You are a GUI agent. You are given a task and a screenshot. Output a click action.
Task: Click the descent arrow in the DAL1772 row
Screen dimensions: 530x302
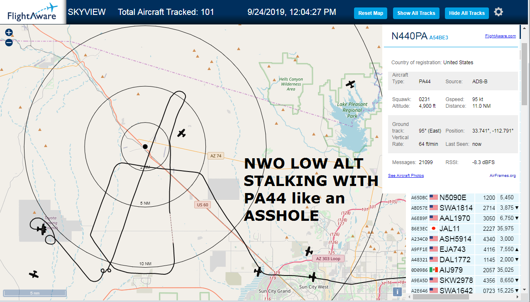[x=516, y=260]
